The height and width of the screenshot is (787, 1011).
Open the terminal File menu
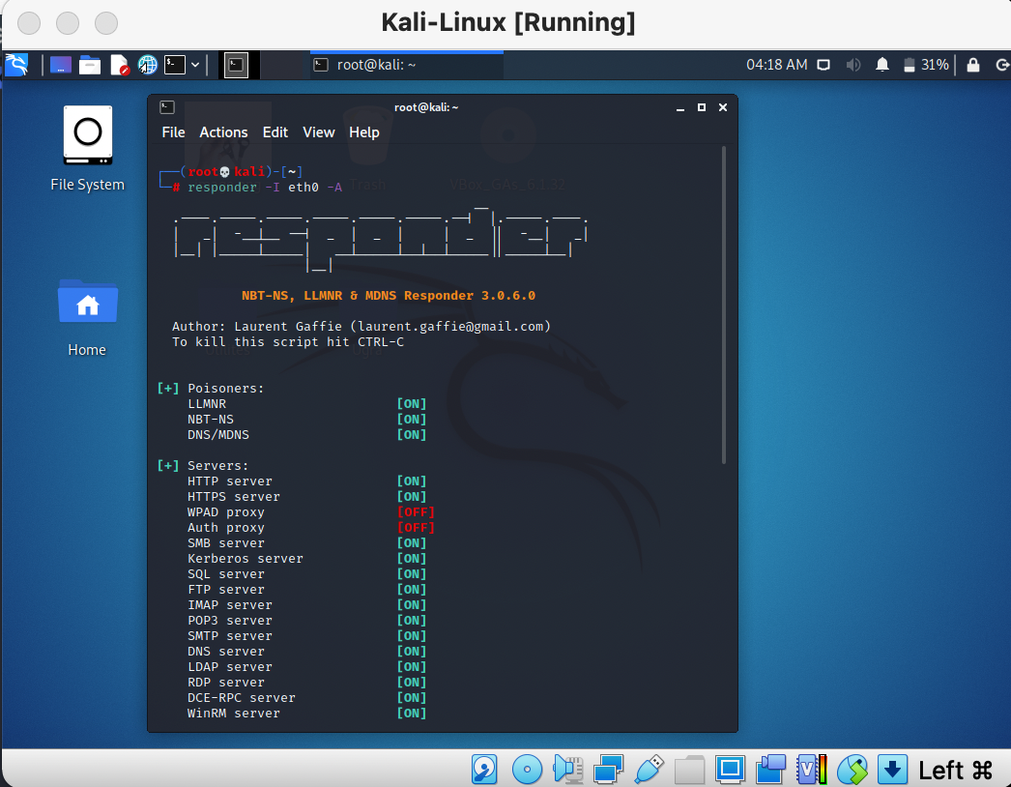tap(173, 132)
